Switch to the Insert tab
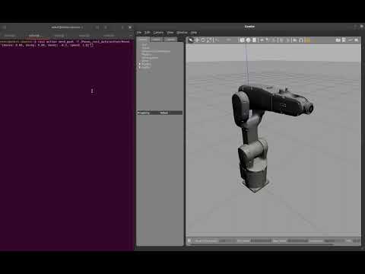 (157, 40)
